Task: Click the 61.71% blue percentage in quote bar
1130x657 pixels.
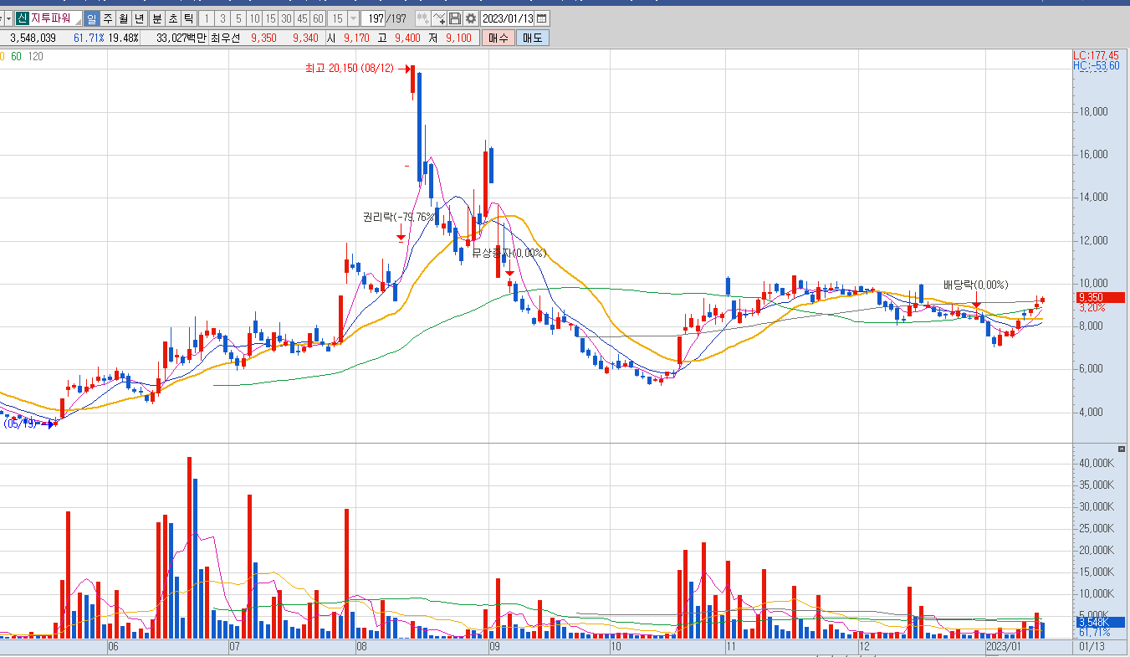Action: 89,38
